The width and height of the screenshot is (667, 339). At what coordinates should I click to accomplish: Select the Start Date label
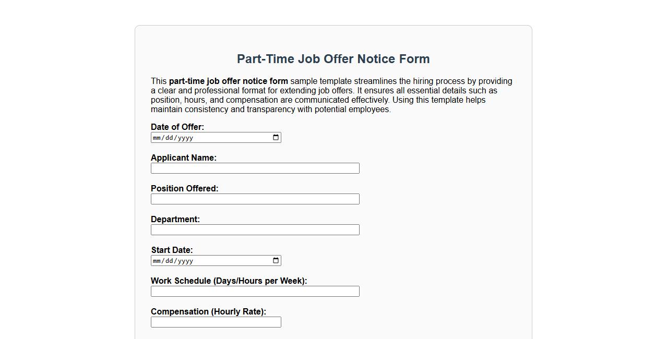tap(172, 250)
